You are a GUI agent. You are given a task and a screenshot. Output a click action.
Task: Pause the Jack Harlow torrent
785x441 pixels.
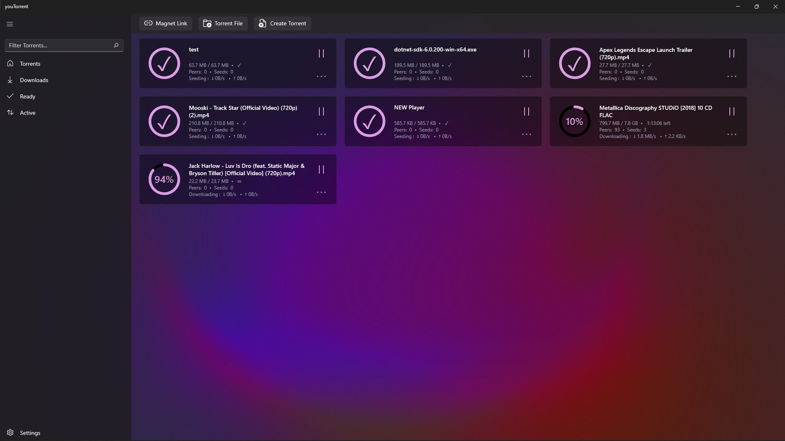coord(321,169)
